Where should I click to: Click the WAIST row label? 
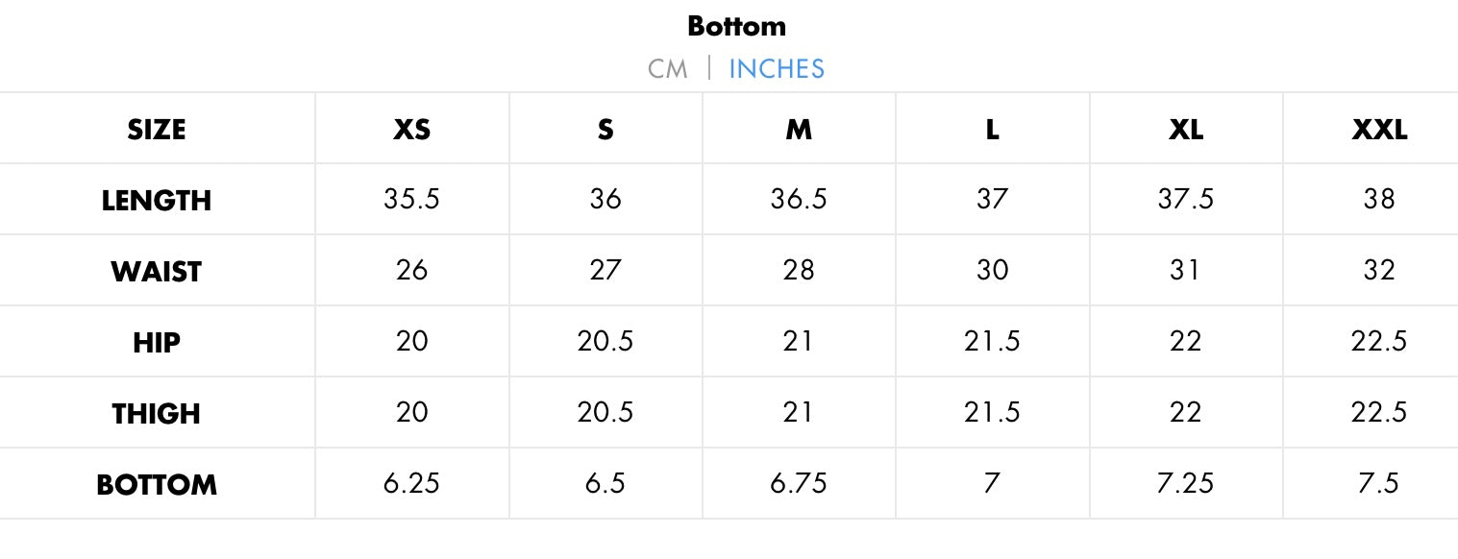[157, 272]
